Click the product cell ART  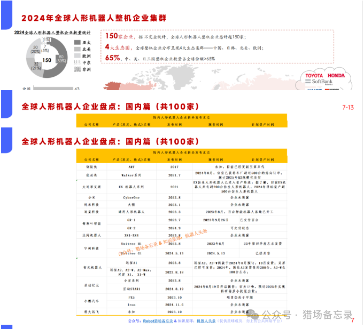point(131,167)
